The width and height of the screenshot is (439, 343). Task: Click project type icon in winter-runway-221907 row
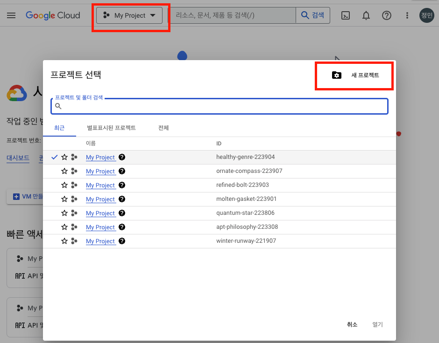(74, 241)
